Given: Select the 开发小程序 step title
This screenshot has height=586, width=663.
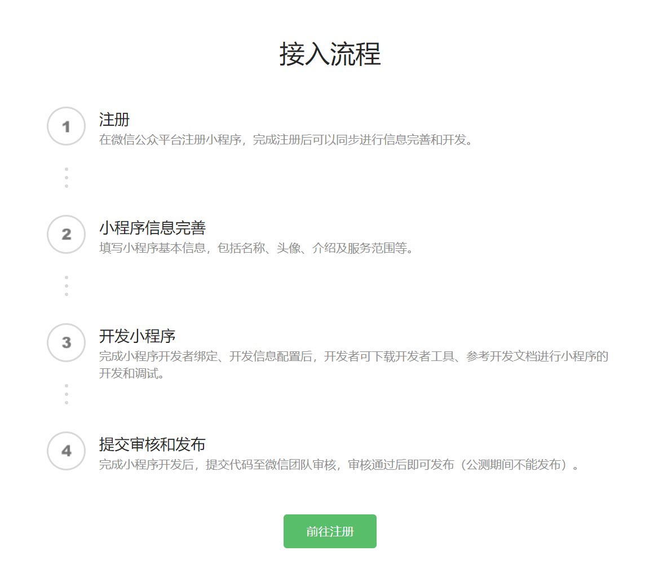Looking at the screenshot, I should (x=137, y=336).
